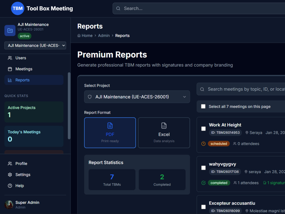Choose the Excel Data analysis format
This screenshot has height=214, width=285.
point(164,133)
